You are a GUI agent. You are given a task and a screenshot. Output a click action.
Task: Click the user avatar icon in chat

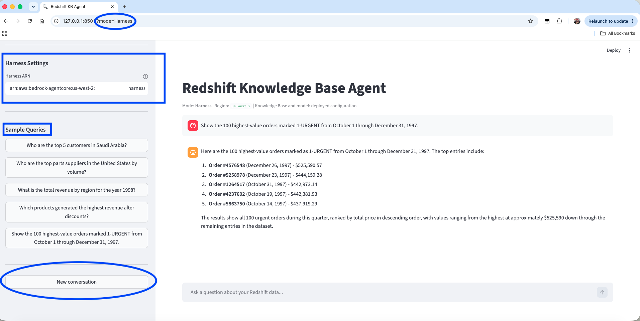pos(193,126)
